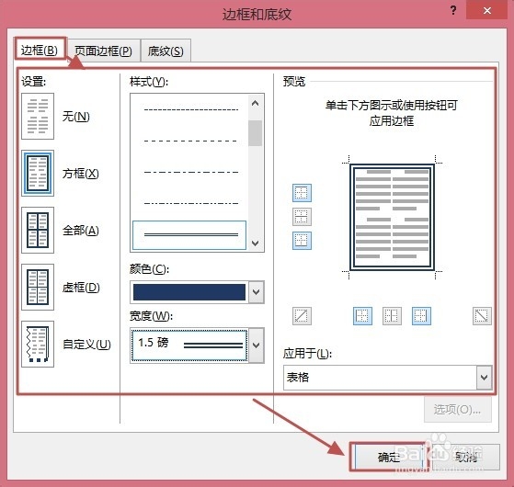
Task: Select the long-dash-dot line style, third in list
Action: coord(191,172)
